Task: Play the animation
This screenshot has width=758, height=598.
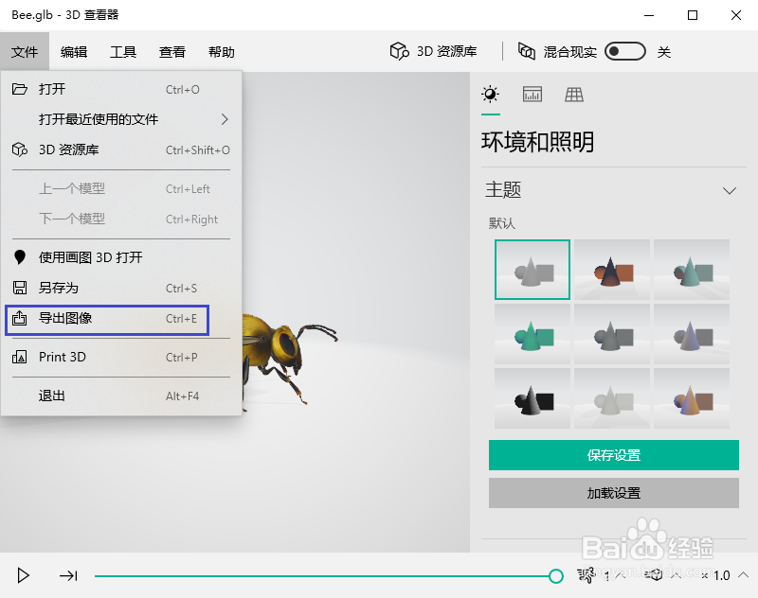Action: (23, 575)
